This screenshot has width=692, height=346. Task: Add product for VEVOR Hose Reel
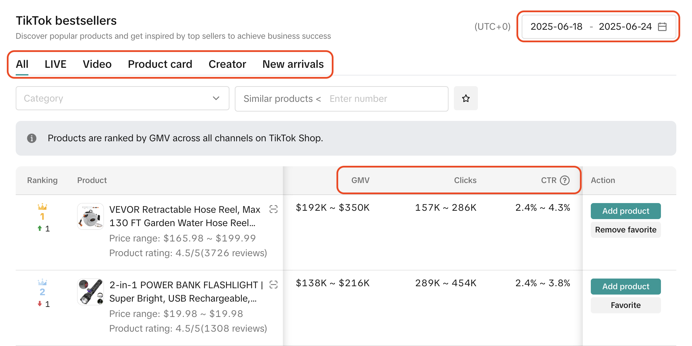pos(625,211)
